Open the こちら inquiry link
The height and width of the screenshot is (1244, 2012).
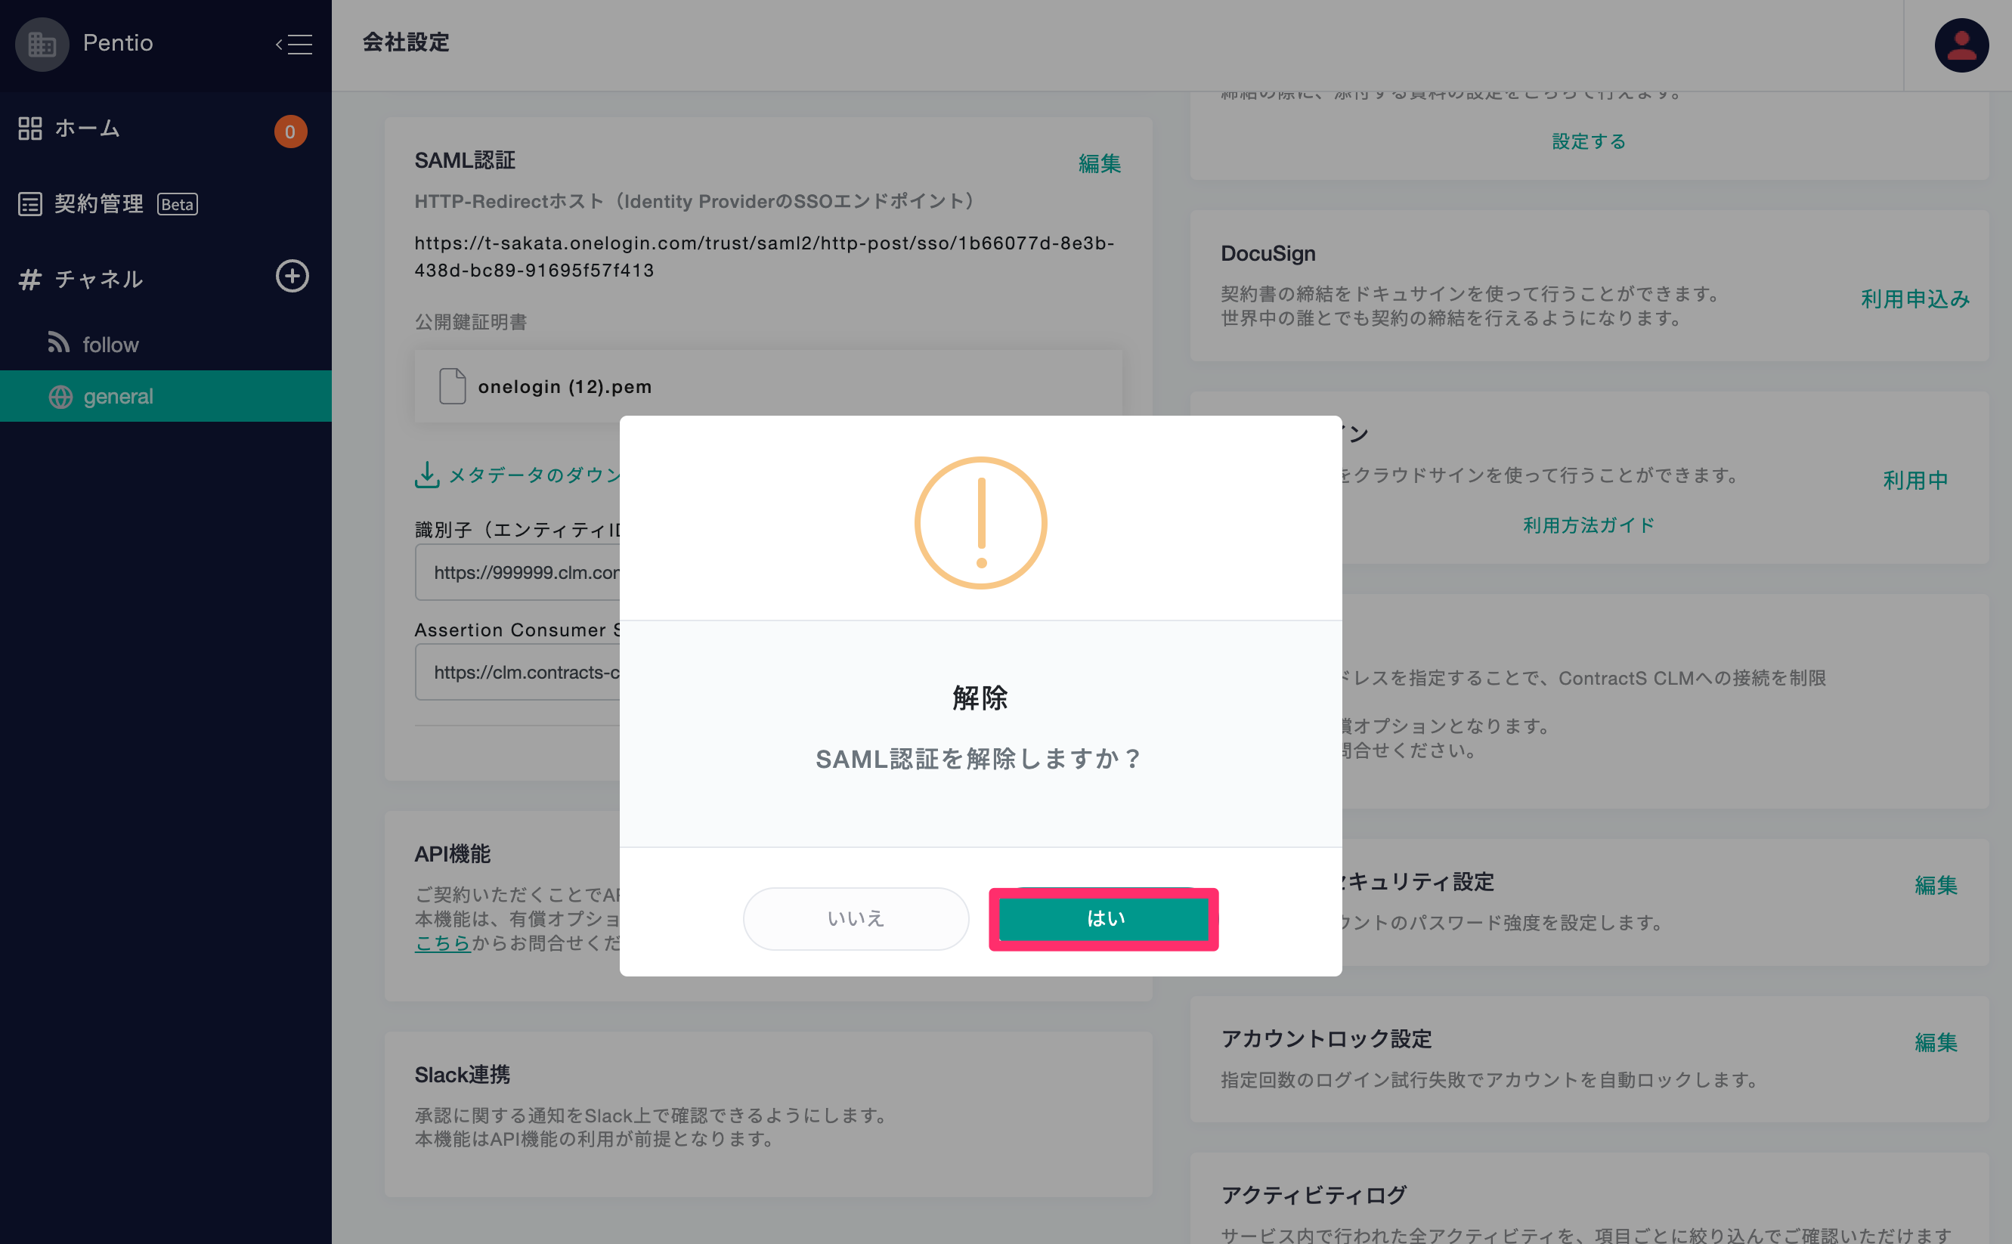click(443, 943)
